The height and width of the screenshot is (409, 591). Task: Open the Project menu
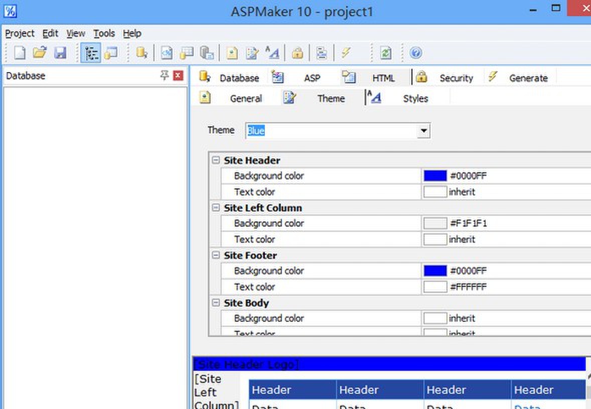(20, 34)
